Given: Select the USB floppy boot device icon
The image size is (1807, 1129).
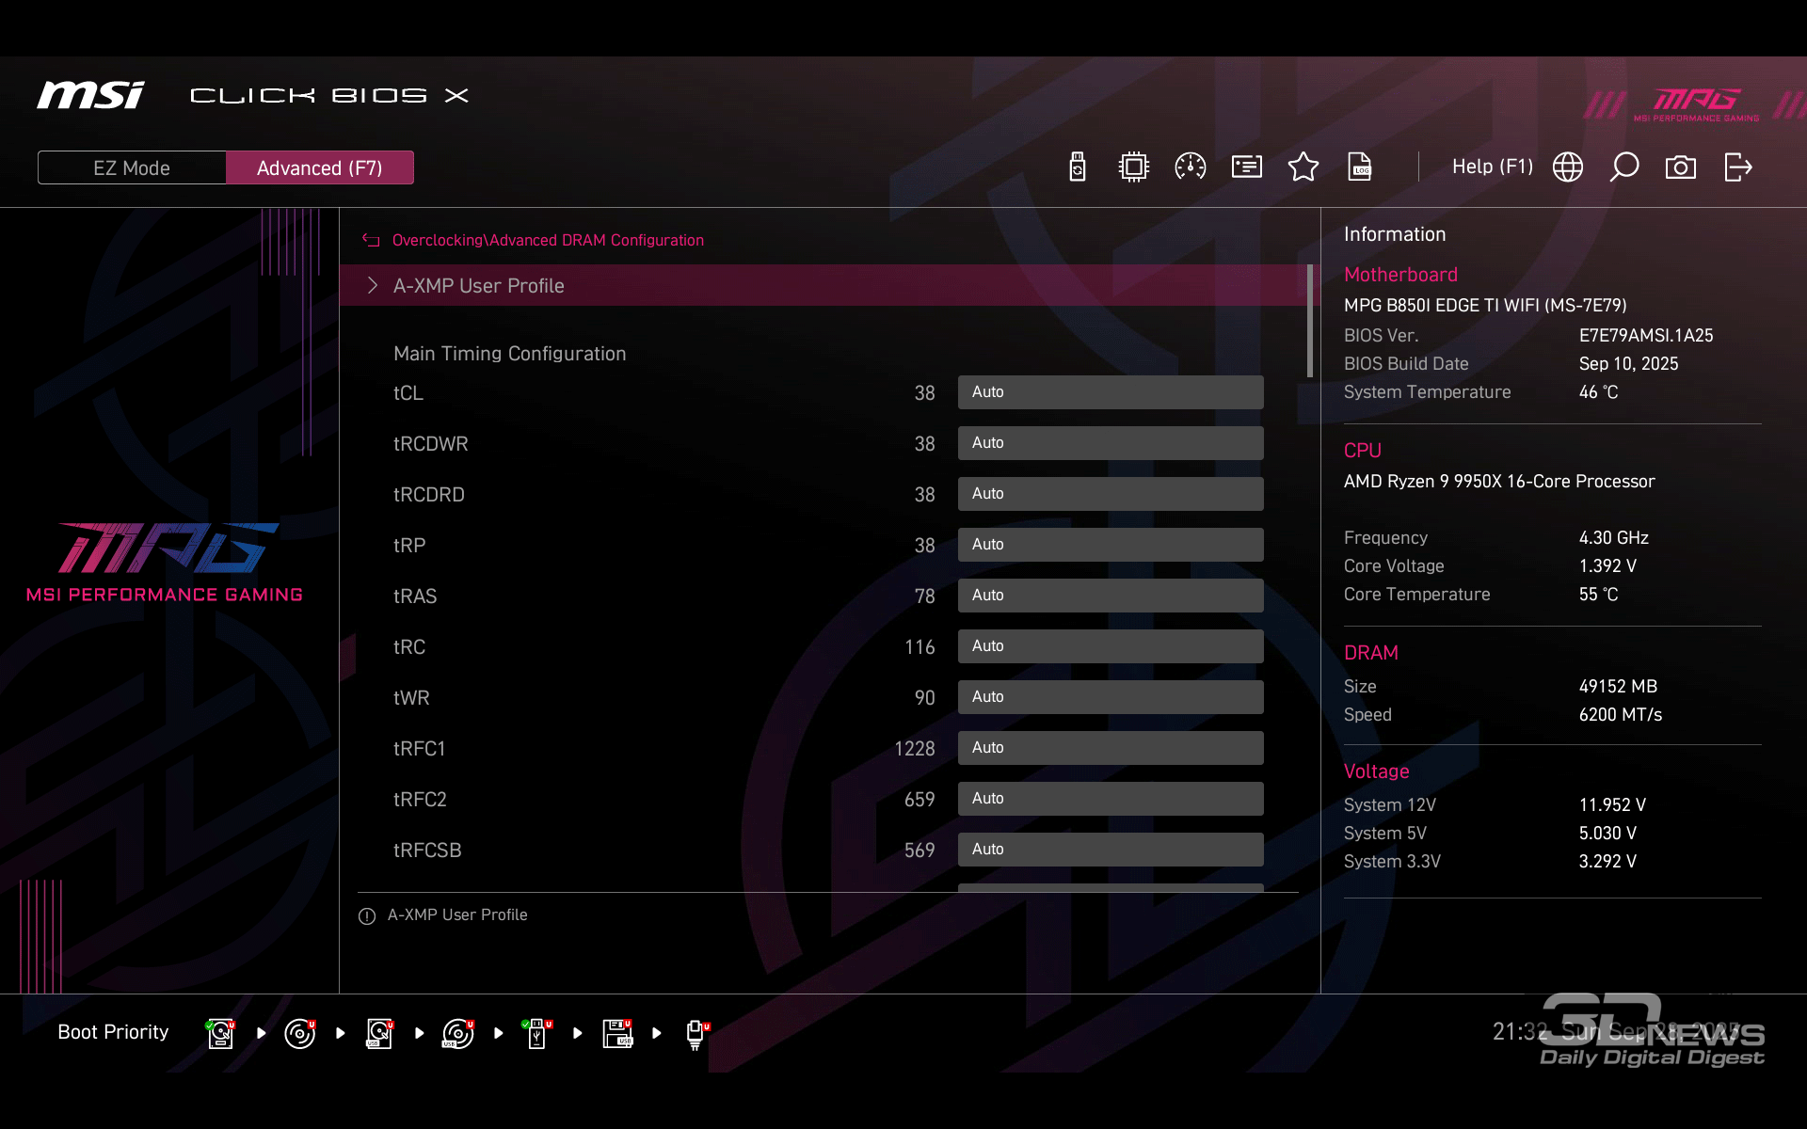Looking at the screenshot, I should (x=617, y=1033).
